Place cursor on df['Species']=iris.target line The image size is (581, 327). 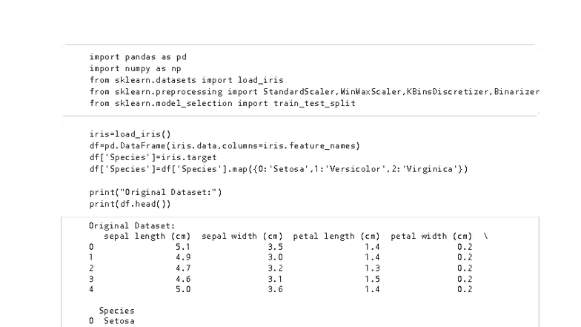click(159, 158)
